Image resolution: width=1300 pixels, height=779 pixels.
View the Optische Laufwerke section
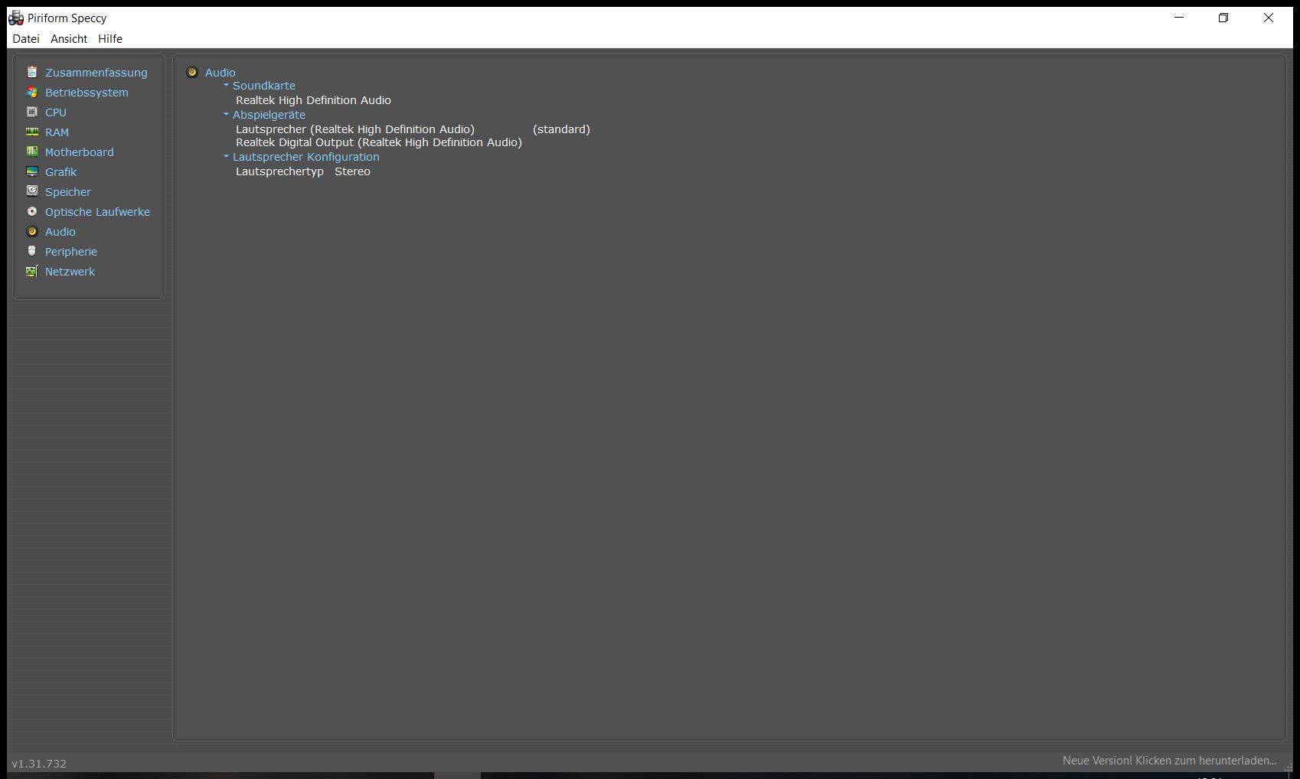point(98,212)
